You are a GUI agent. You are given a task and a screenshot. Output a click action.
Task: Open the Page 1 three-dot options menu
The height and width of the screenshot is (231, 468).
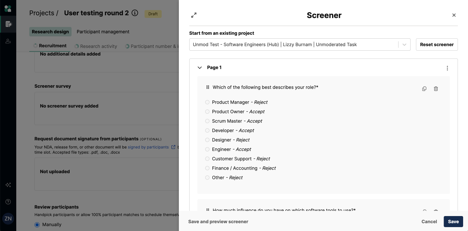coord(447,68)
